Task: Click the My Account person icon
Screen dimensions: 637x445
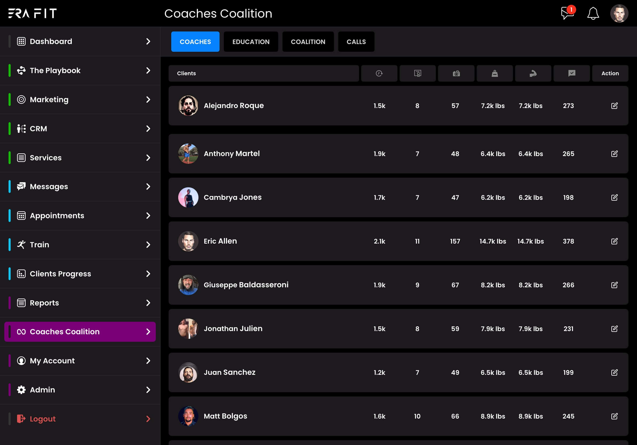Action: tap(21, 361)
